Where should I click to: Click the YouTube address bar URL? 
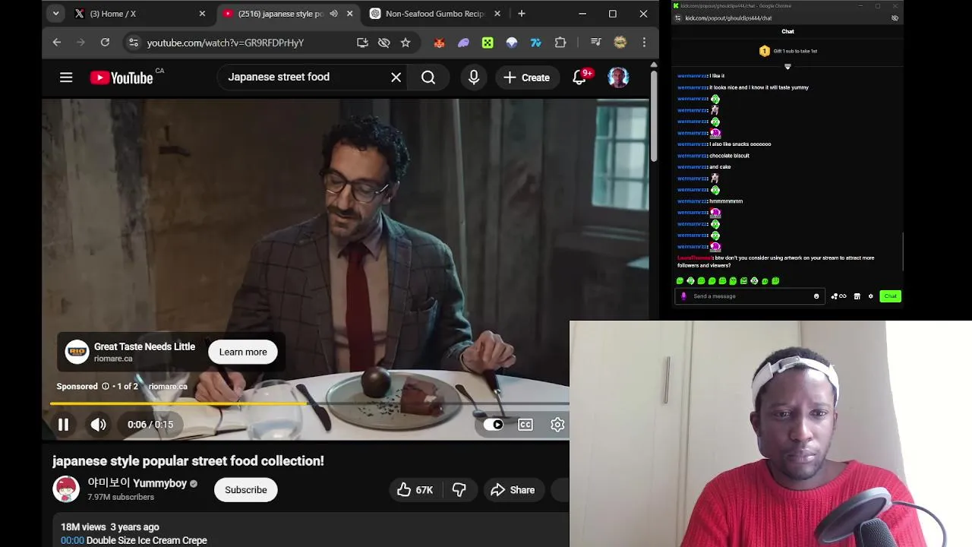(x=226, y=43)
